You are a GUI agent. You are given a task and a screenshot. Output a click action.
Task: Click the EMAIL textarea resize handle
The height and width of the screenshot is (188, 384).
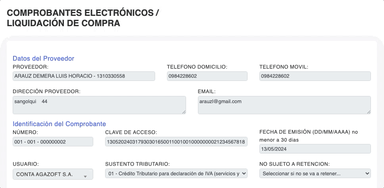pos(369,112)
